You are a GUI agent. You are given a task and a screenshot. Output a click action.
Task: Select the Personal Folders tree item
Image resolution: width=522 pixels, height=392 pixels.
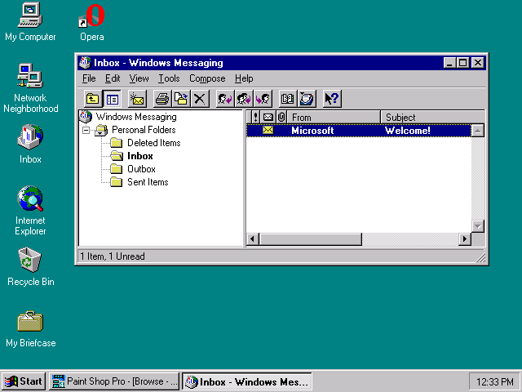144,130
